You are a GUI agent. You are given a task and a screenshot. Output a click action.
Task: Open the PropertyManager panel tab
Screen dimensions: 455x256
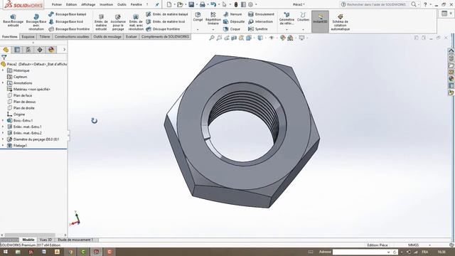click(x=17, y=50)
